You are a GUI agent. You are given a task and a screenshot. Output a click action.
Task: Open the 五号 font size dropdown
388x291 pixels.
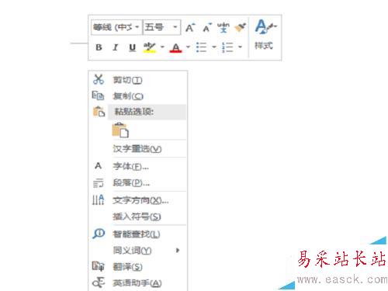pos(175,27)
